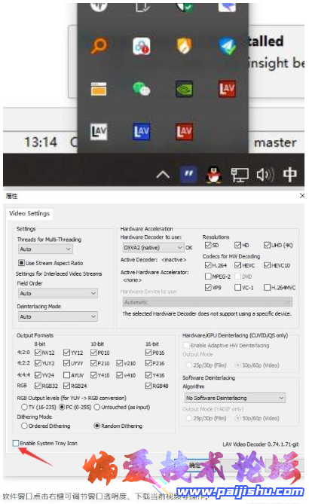Enable the AYUV output format
Screen dimensions: 309x504
(66, 375)
